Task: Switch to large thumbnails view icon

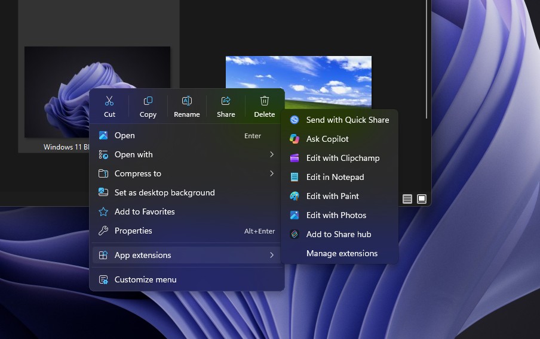Action: point(422,199)
